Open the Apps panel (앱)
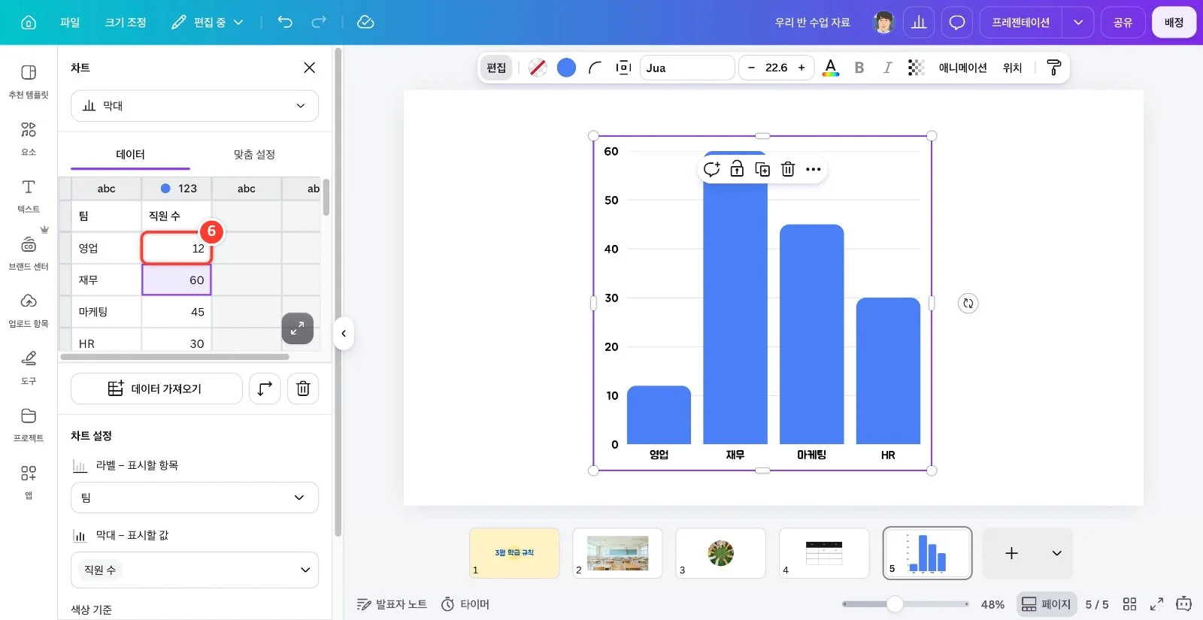 (29, 481)
